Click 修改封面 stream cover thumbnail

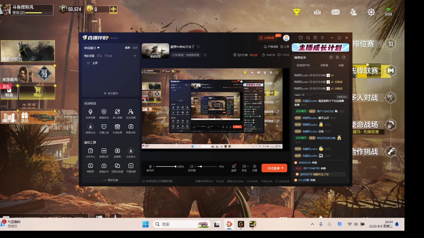(x=155, y=51)
